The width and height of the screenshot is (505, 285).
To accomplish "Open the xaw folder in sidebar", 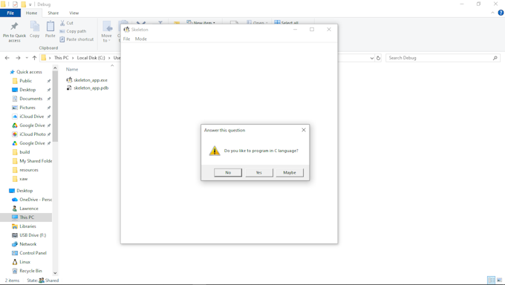I will (20, 179).
